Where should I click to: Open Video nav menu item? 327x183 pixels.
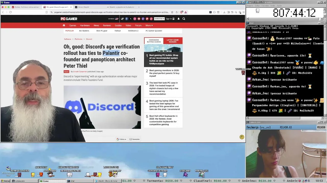pos(128,25)
